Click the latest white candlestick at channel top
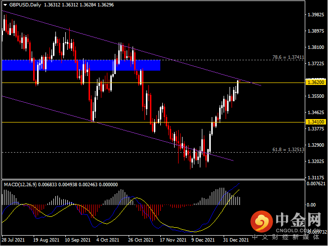Viewport: 328px width, 246px height. coord(238,87)
